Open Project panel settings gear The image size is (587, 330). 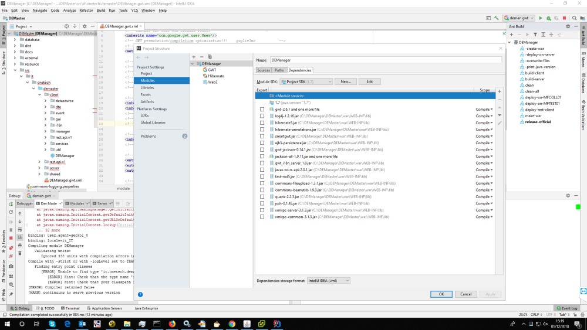pos(85,26)
